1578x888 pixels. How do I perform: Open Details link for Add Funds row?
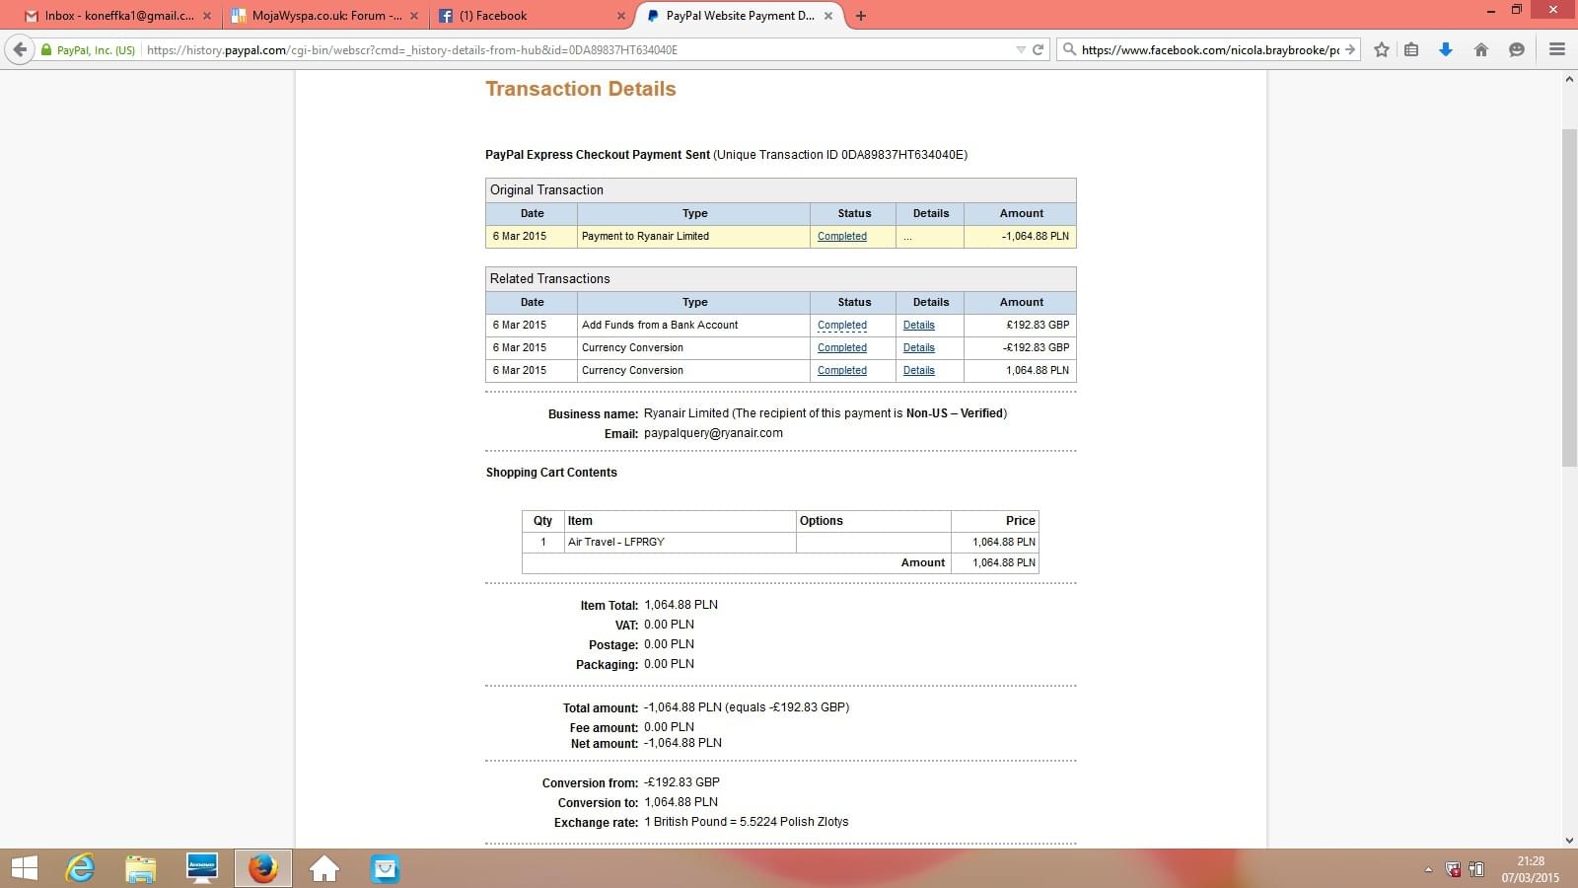click(x=918, y=326)
